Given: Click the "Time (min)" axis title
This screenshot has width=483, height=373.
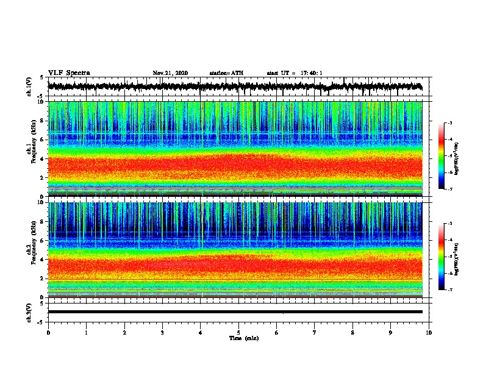Looking at the screenshot, I should 244,338.
